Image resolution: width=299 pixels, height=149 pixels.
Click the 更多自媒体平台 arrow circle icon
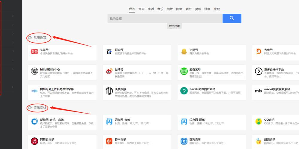tap(259, 71)
